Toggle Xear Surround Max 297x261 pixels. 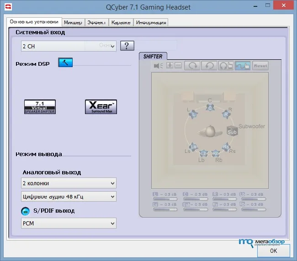click(x=101, y=107)
